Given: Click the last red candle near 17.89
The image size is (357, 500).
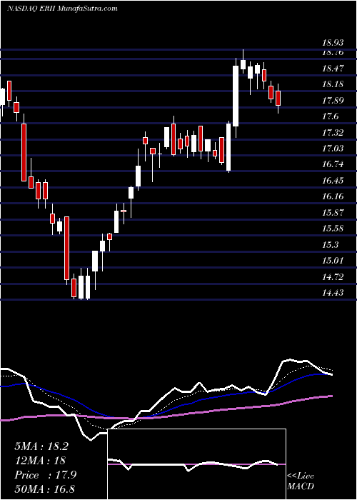Looking at the screenshot, I should pos(278,99).
